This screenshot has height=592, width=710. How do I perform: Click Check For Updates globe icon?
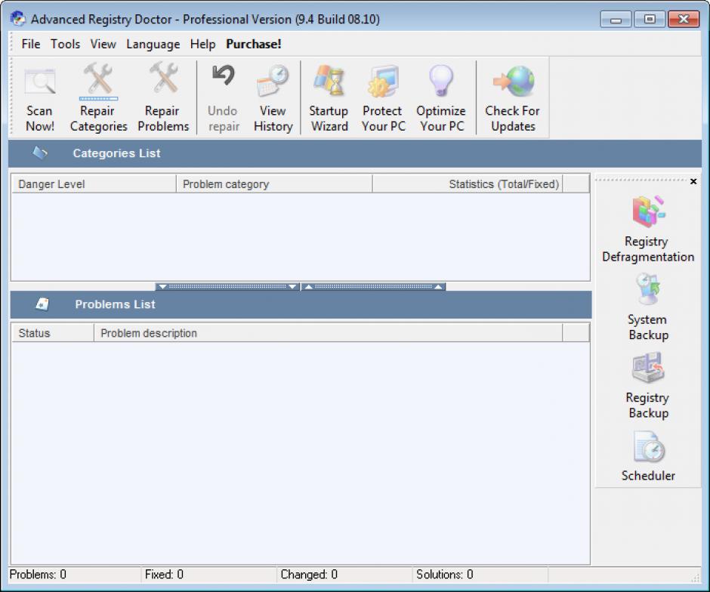(x=514, y=82)
